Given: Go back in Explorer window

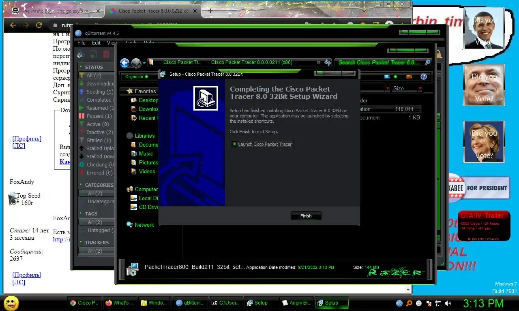Looking at the screenshot, I should (124, 63).
